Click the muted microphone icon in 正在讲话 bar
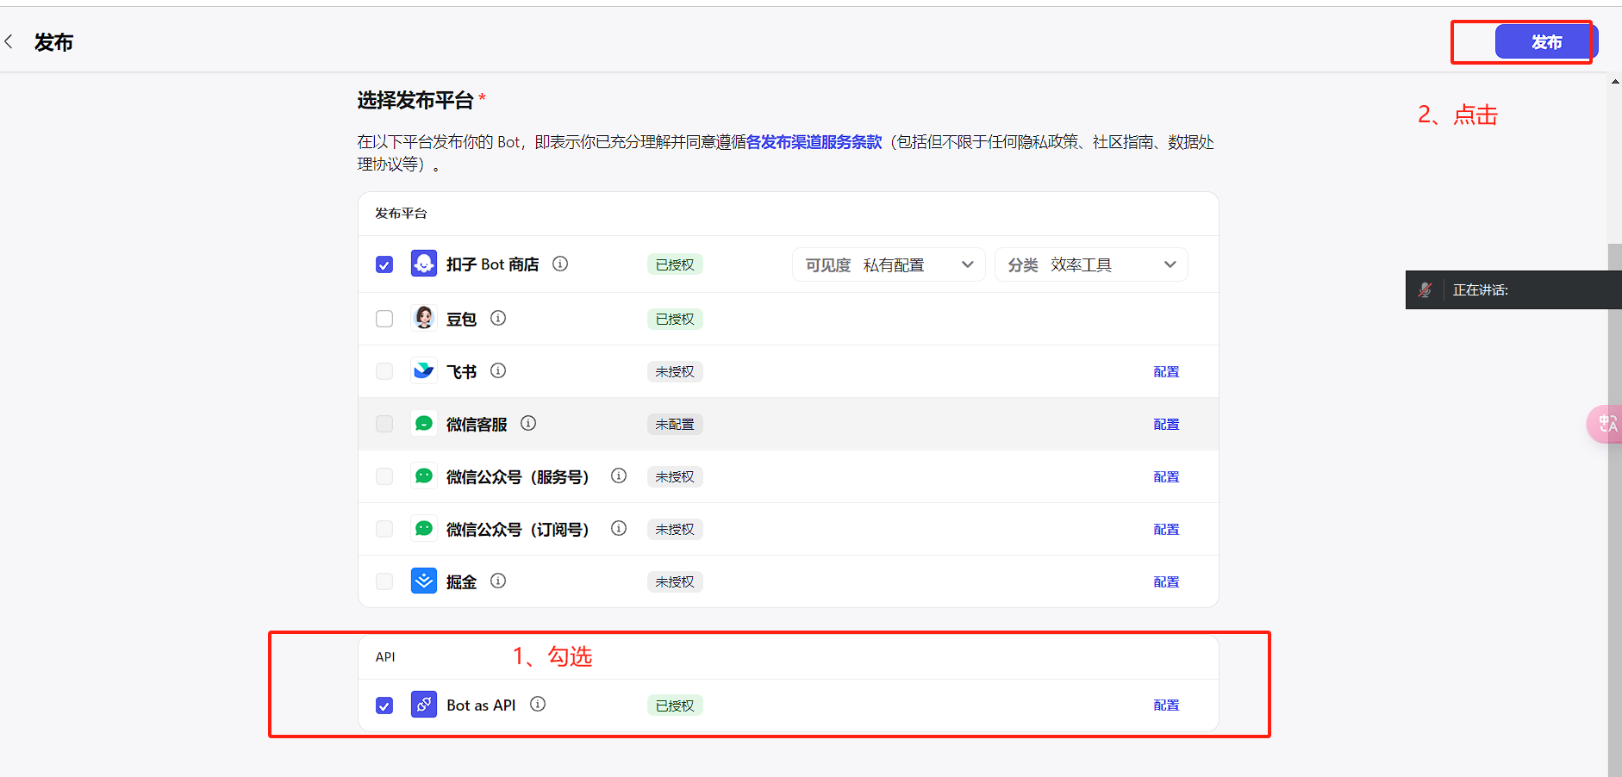The height and width of the screenshot is (777, 1622). click(x=1425, y=289)
